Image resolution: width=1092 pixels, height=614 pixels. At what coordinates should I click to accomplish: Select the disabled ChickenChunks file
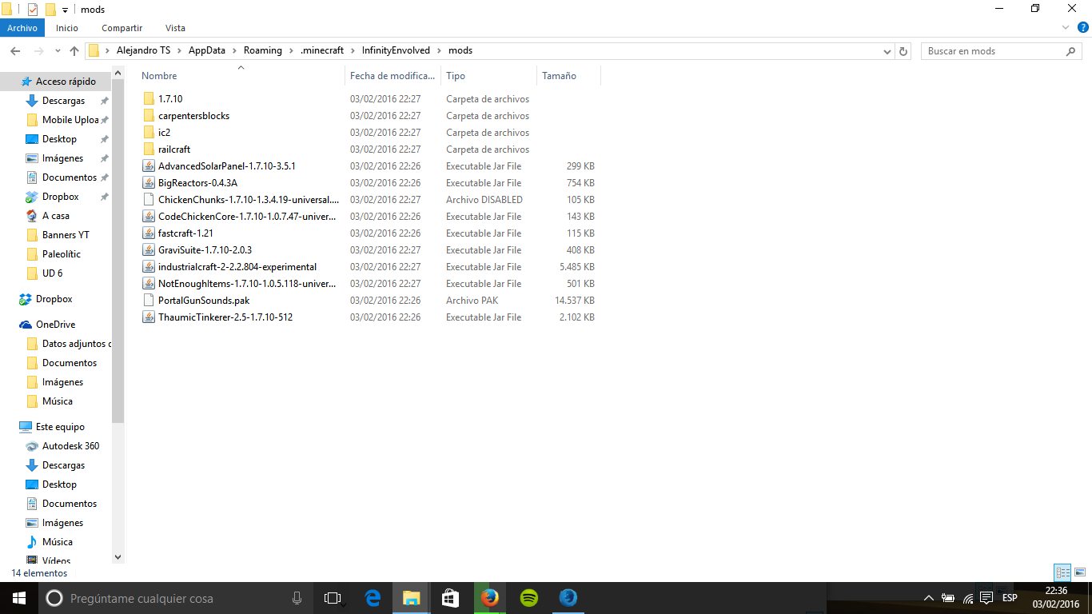tap(249, 200)
